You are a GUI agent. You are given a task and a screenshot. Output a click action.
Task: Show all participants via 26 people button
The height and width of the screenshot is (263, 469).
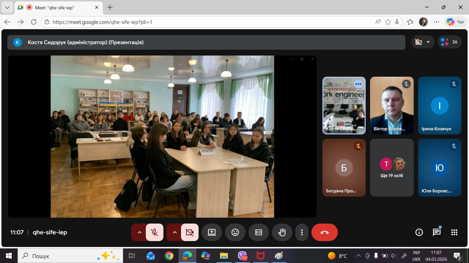(x=450, y=42)
